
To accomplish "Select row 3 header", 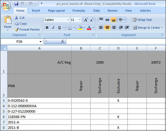I will 4,100.
